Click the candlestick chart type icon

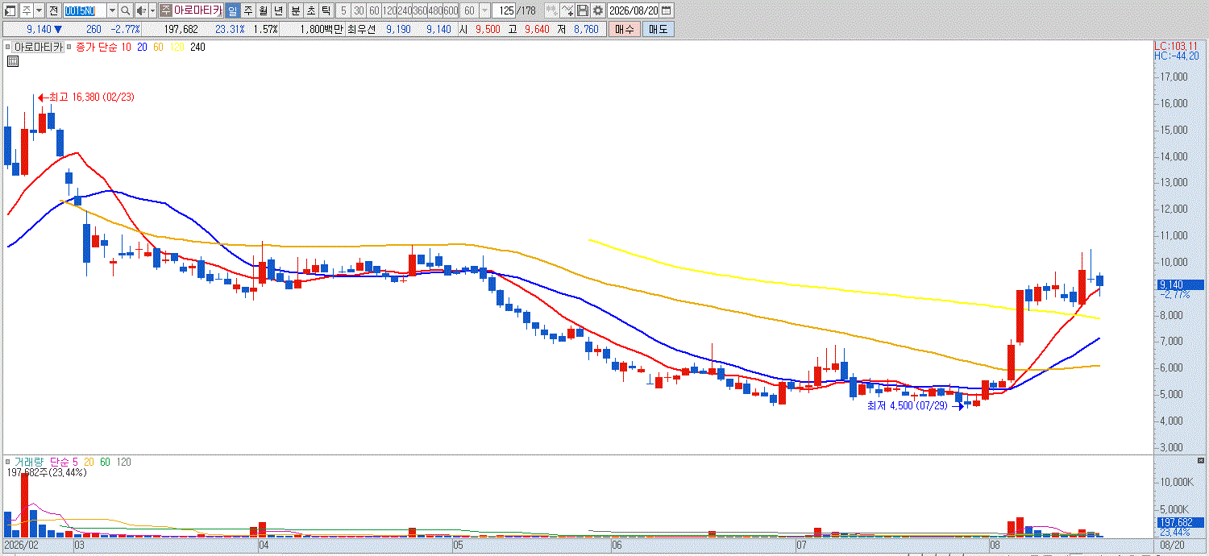pyautogui.click(x=551, y=10)
